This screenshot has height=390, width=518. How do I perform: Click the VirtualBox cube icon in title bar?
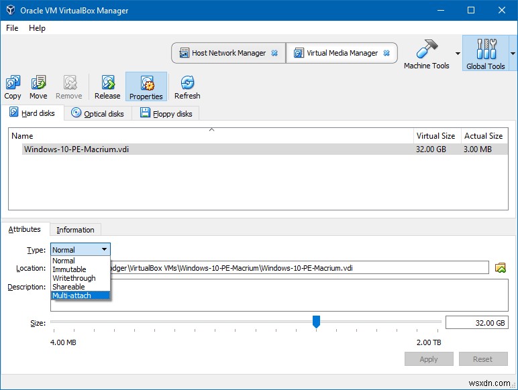click(11, 10)
